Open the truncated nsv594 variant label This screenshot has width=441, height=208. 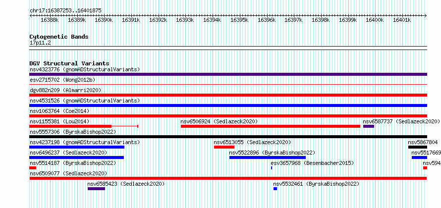tap(432, 163)
